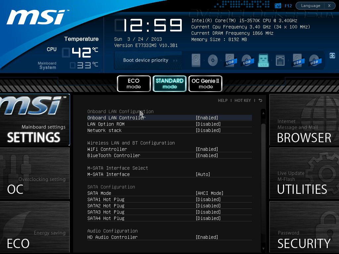This screenshot has width=339, height=254.
Task: Open the OC overclocking setting menu
Action: tap(35, 173)
